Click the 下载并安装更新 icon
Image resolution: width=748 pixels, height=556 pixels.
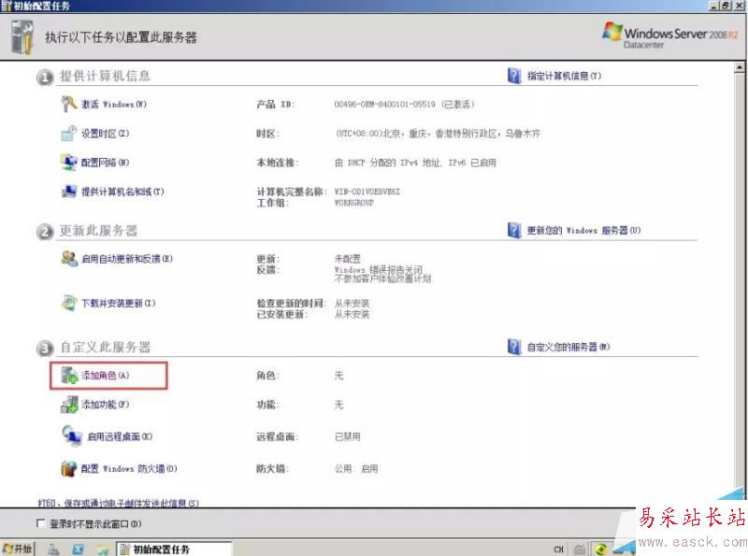68,303
